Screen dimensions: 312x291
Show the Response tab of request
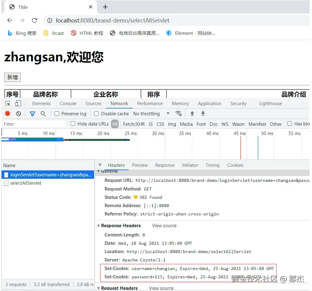point(165,165)
